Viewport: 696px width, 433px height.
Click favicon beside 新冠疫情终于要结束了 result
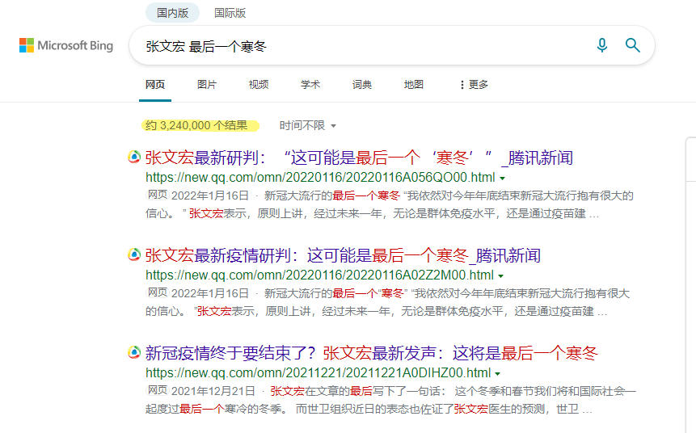(x=134, y=352)
